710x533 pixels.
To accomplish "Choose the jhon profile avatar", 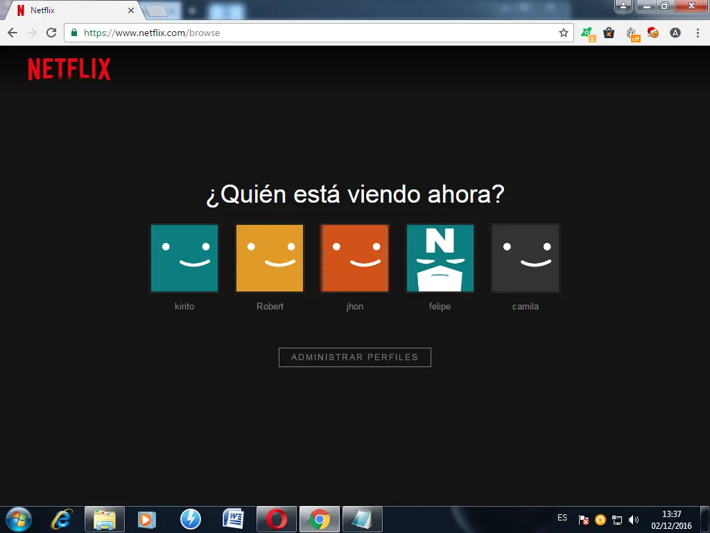I will click(x=355, y=258).
